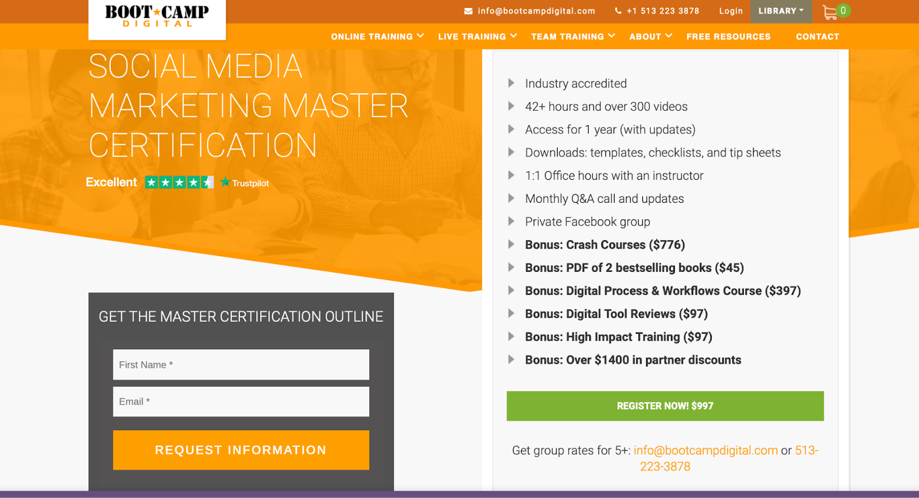Expand the Online Training dropdown
Image resolution: width=919 pixels, height=498 pixels.
(x=377, y=36)
